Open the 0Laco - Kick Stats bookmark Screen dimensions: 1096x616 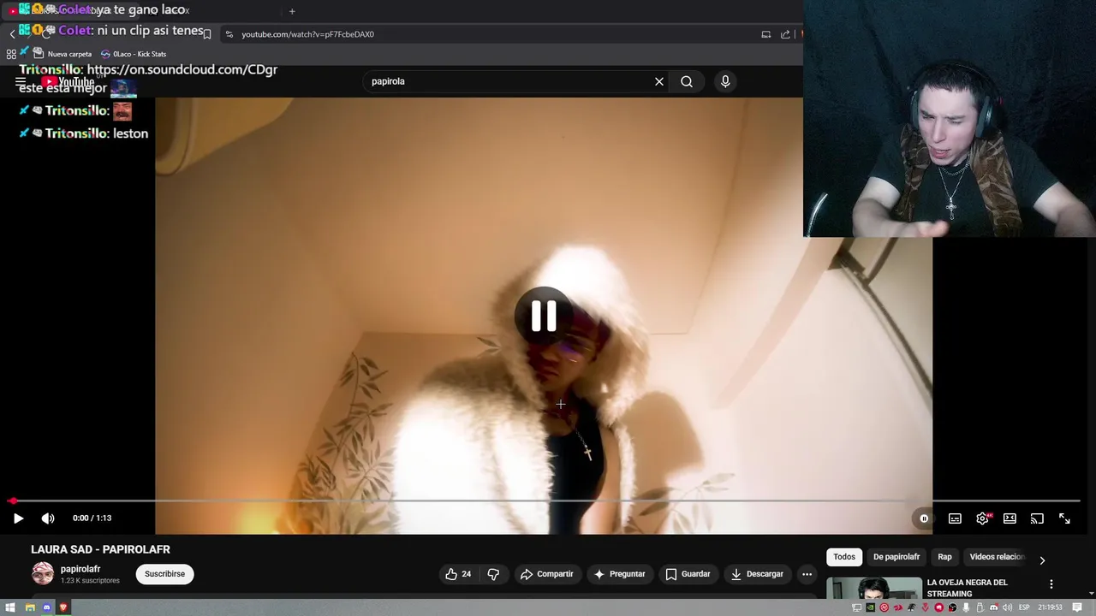[134, 54]
